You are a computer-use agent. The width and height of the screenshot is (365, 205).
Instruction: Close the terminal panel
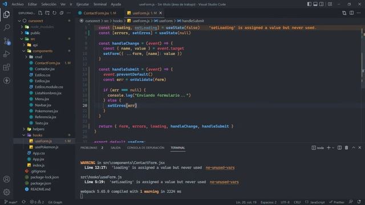(x=360, y=147)
